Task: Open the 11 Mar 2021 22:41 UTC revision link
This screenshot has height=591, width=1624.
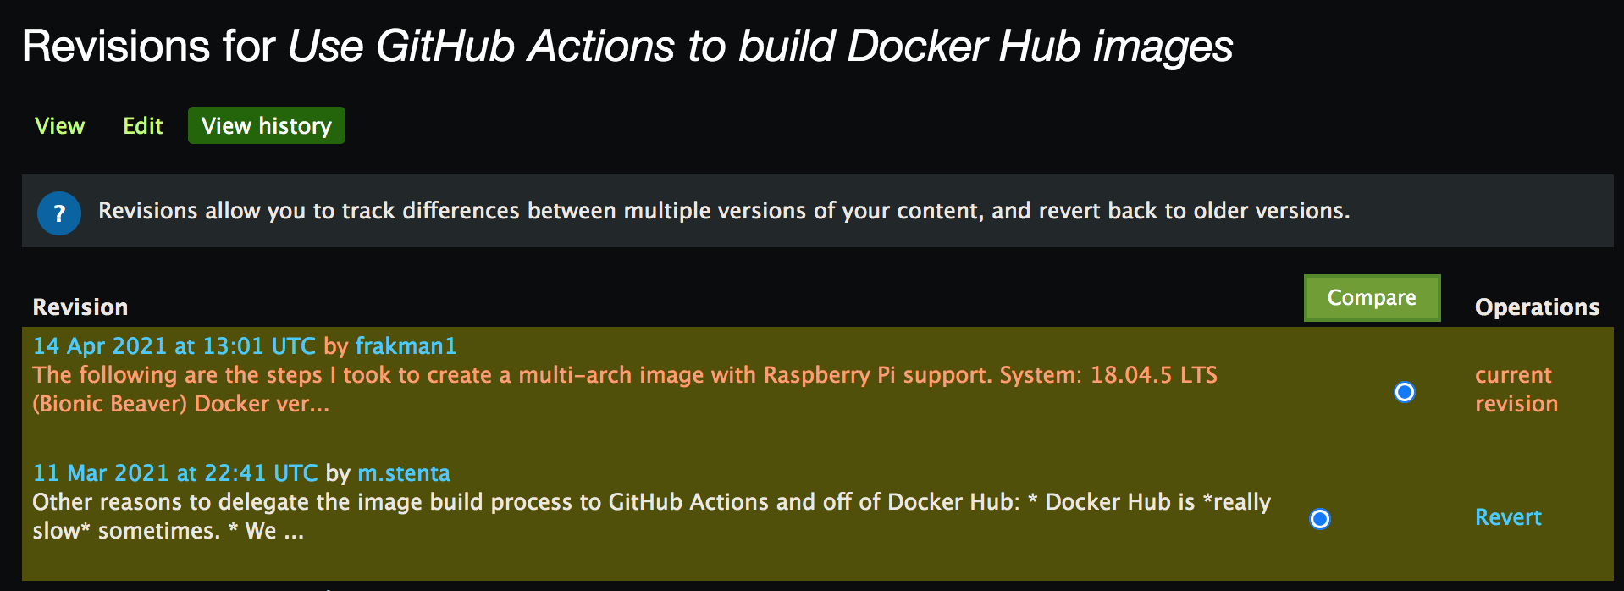Action: (175, 473)
